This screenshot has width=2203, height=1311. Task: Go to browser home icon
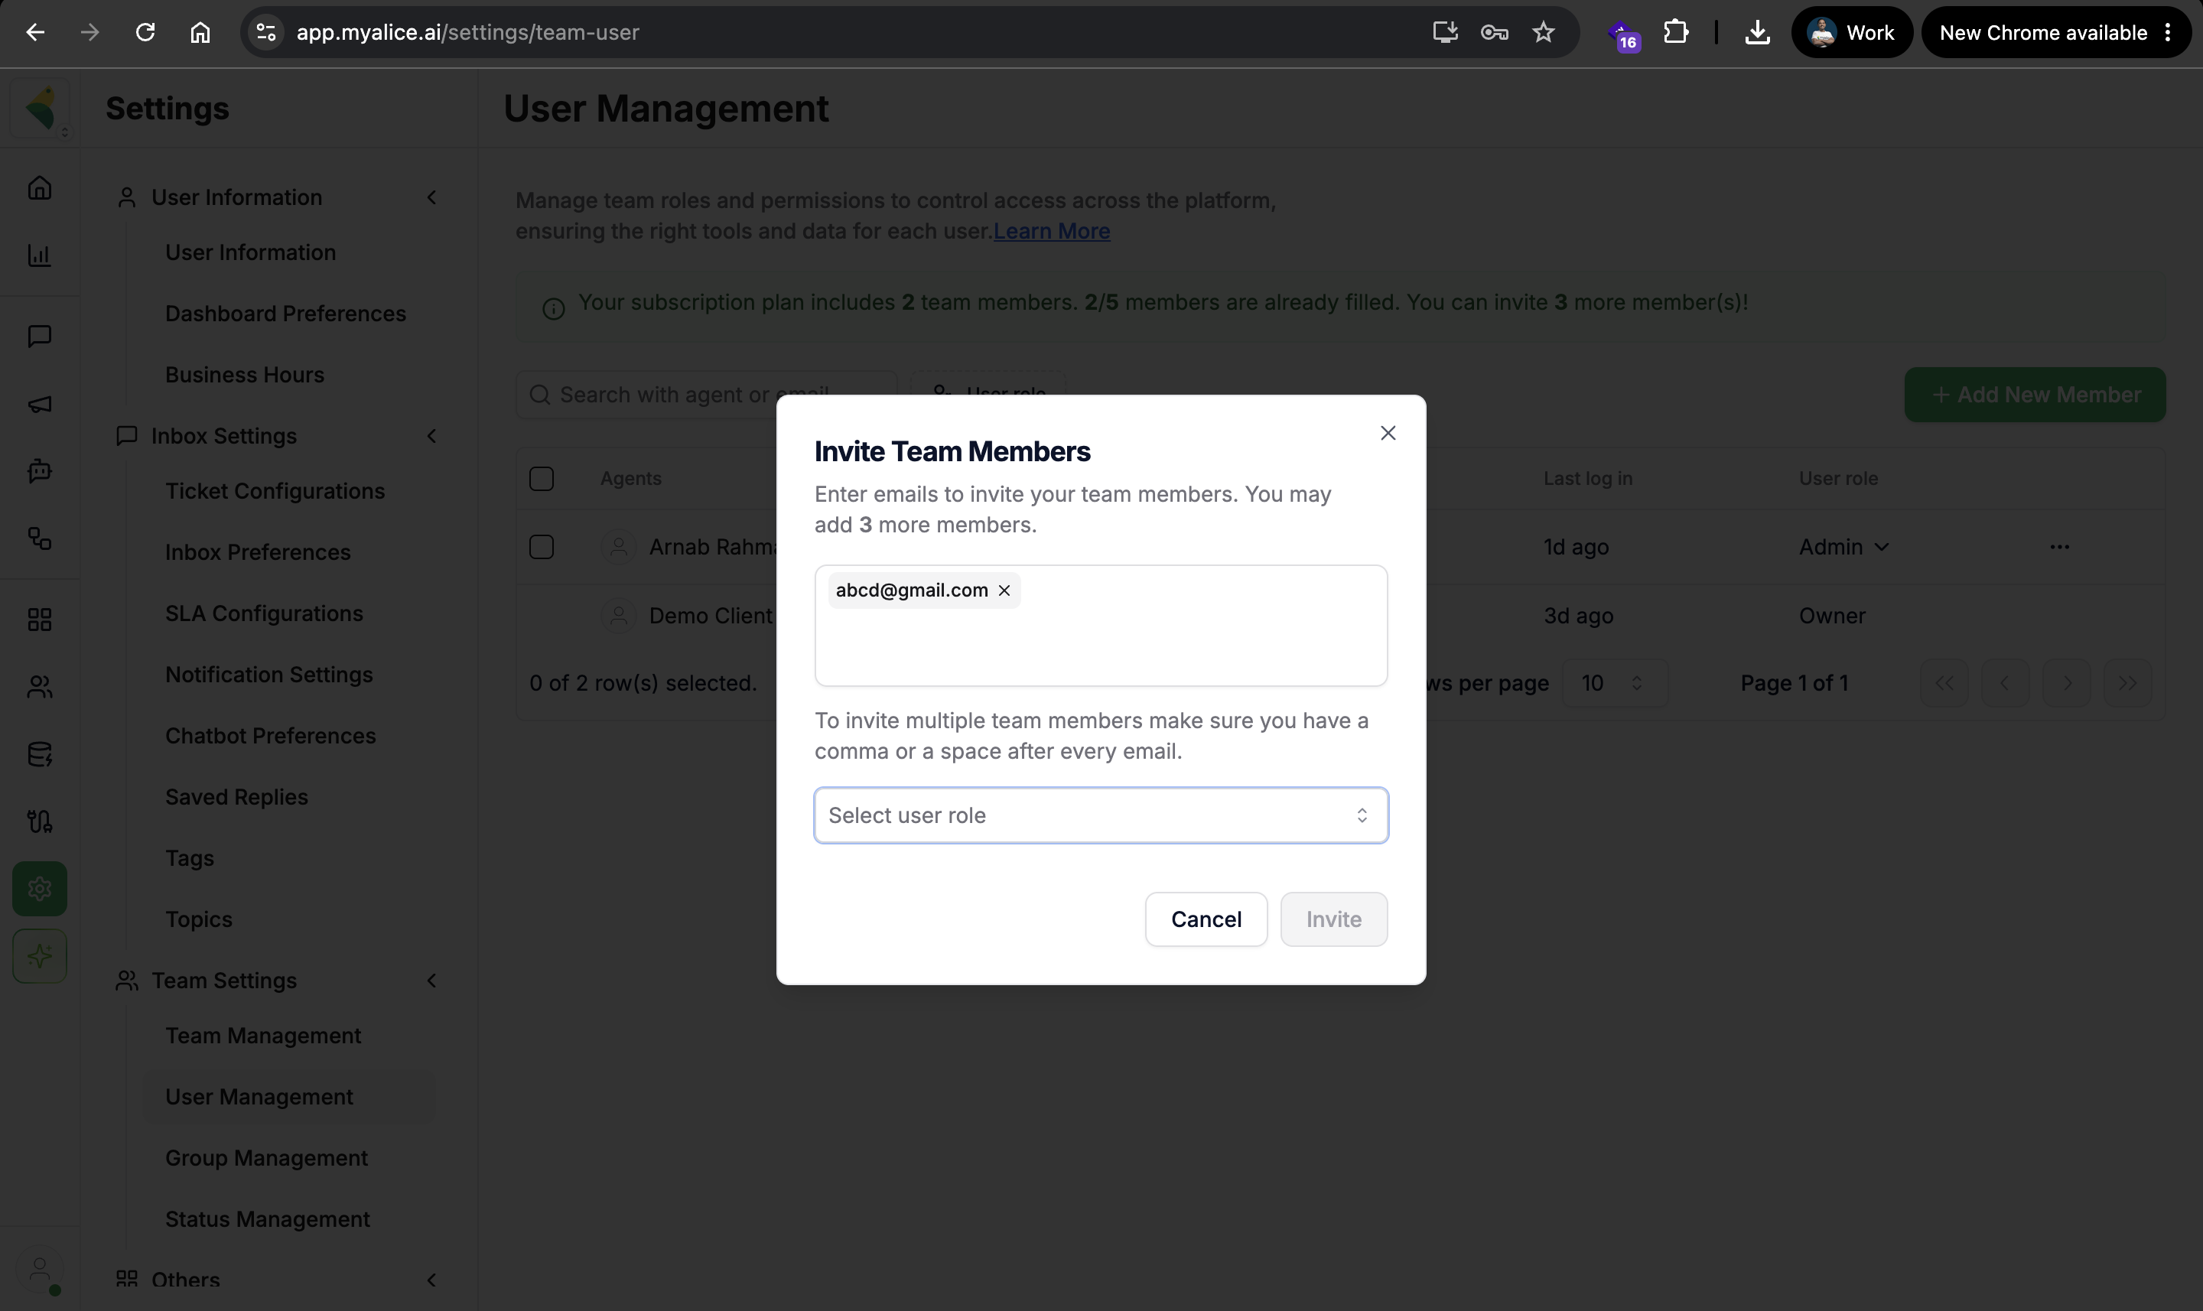(x=200, y=33)
